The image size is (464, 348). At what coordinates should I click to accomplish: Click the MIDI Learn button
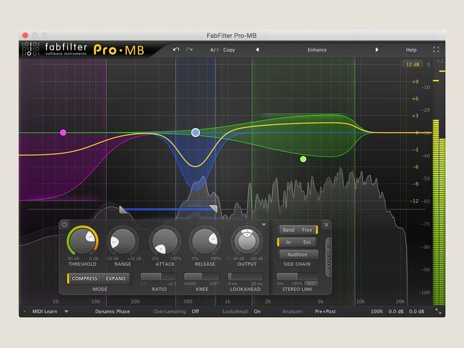(44, 311)
